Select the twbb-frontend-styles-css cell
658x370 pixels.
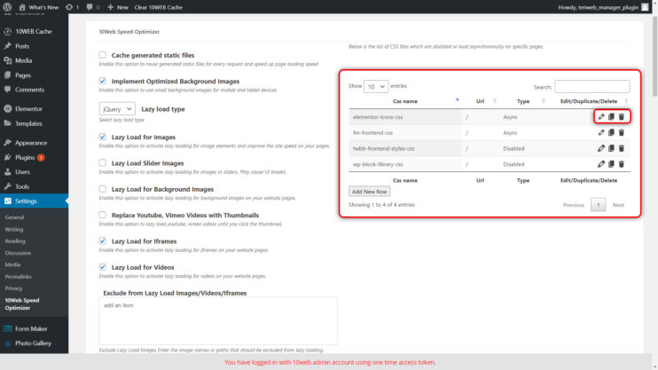pos(405,148)
